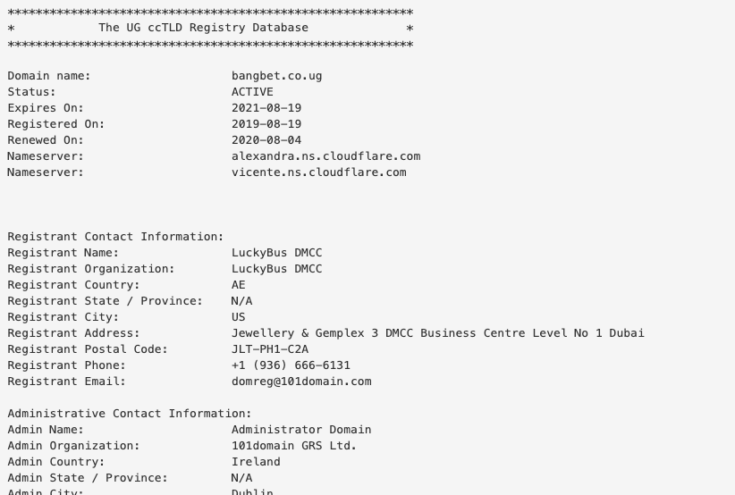Click the UG ccTLD Registry Database title

204,28
